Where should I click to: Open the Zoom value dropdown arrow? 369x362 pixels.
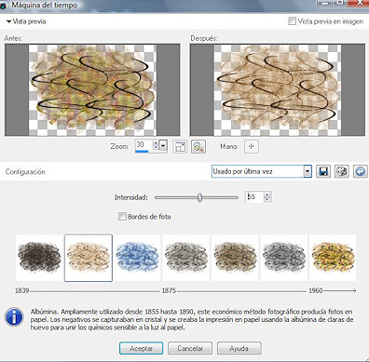click(164, 145)
